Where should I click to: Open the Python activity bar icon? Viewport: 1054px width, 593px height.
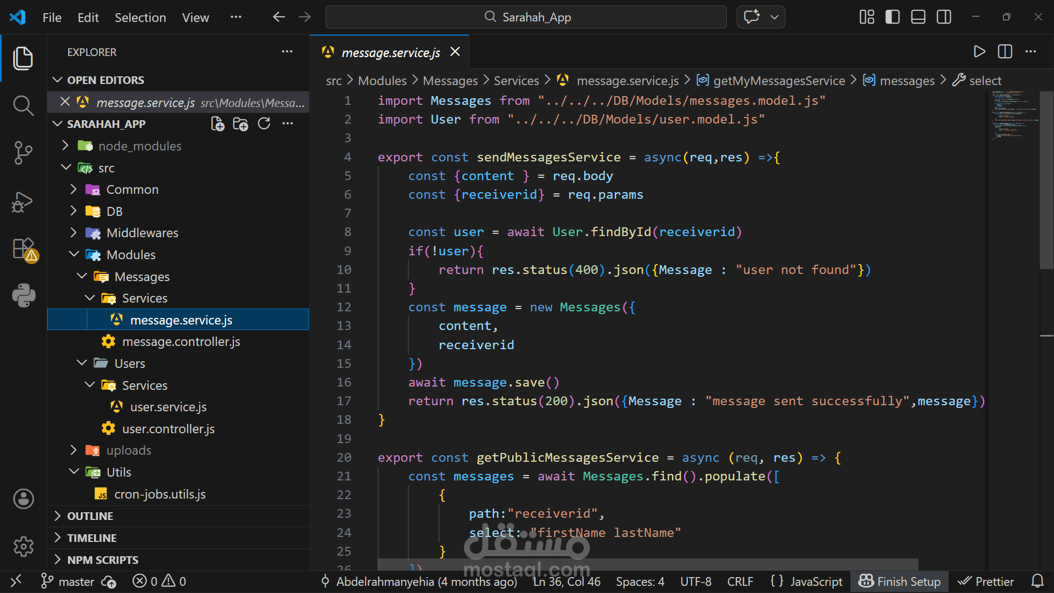coord(23,295)
